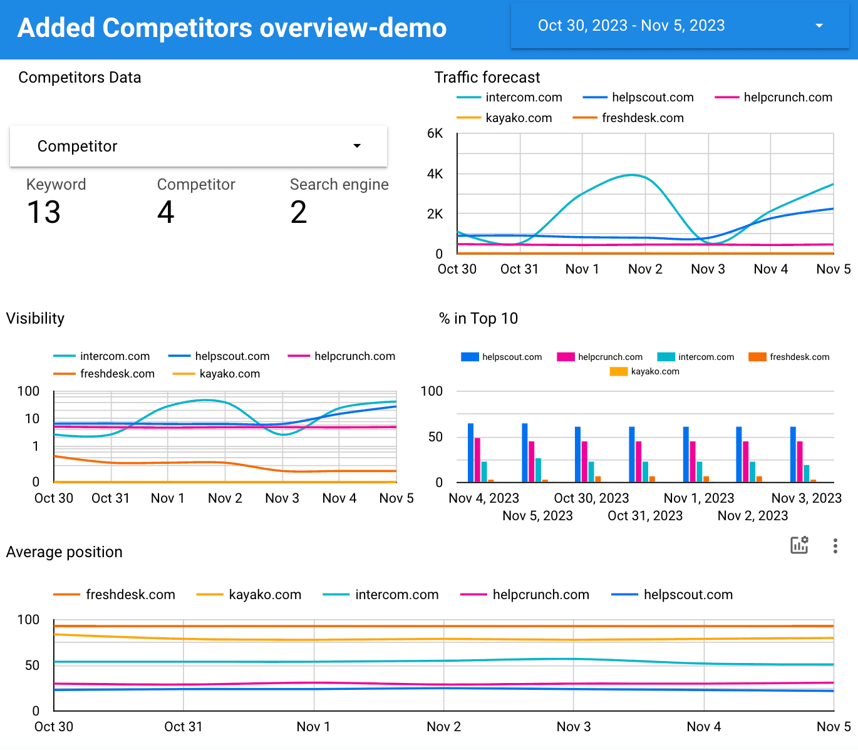858x750 pixels.
Task: Toggle helpcrunch.com in Traffic forecast legend
Action: click(773, 98)
